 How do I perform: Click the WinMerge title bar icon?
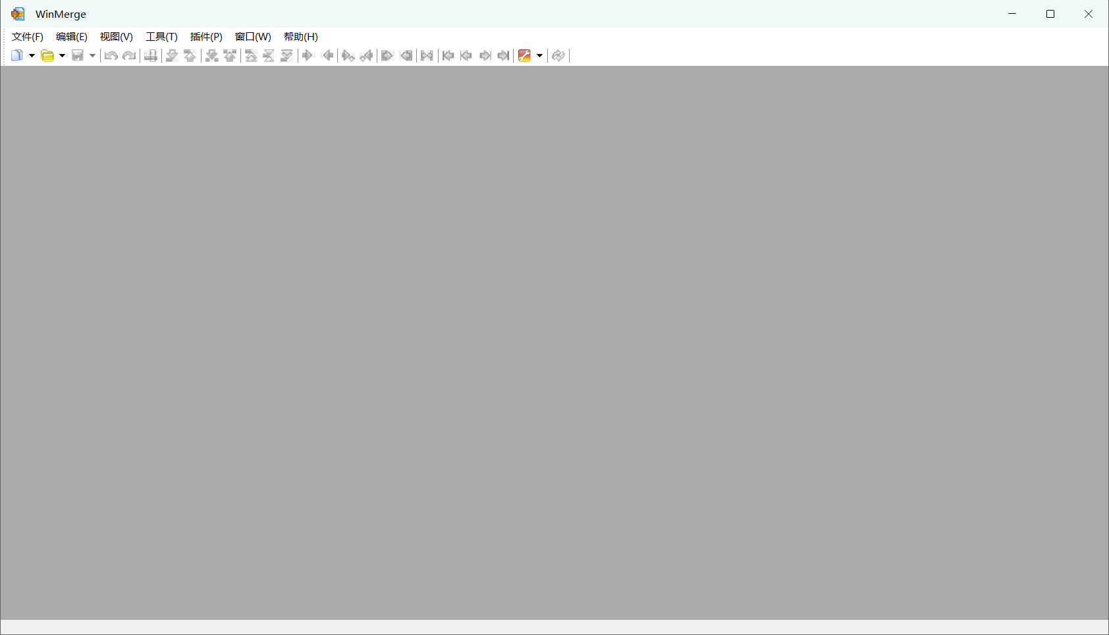(18, 13)
